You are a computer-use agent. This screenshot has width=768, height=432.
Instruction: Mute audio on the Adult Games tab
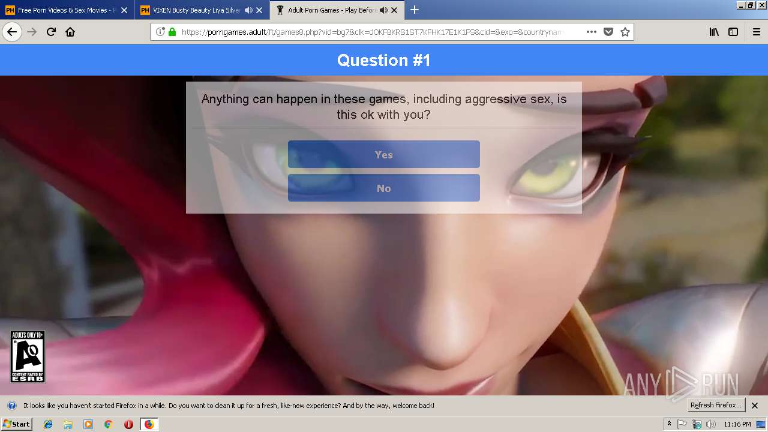pos(383,10)
